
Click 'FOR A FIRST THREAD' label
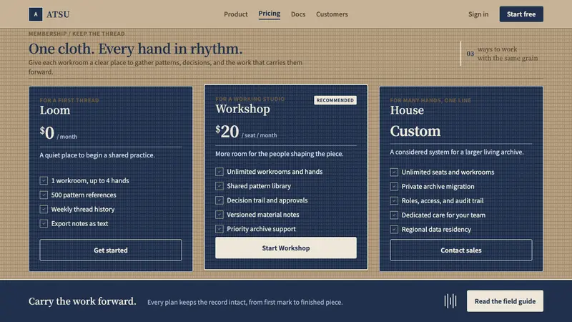69,100
